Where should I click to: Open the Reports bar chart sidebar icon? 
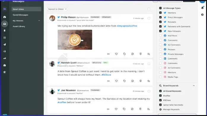point(5,58)
